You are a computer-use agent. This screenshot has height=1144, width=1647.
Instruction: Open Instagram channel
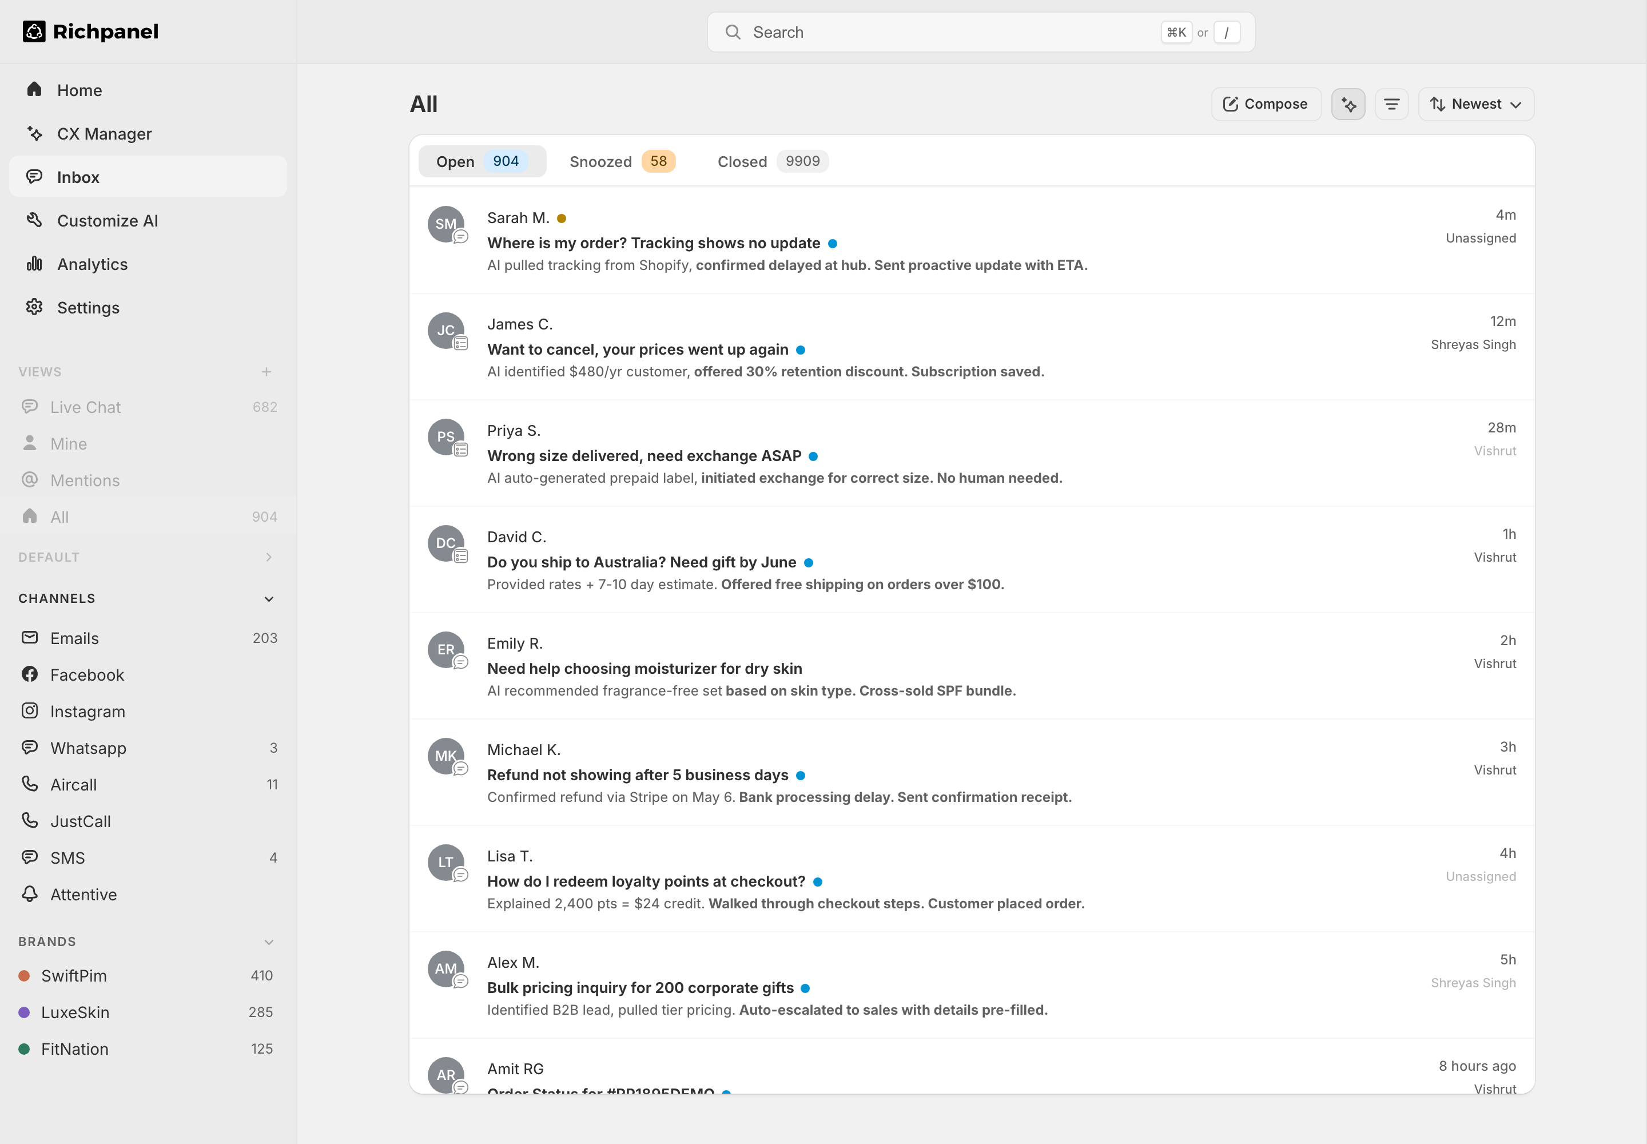coord(148,711)
